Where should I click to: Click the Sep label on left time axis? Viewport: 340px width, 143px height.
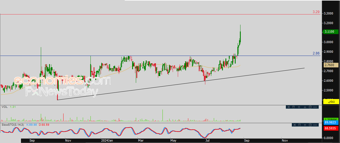[x=32, y=141]
